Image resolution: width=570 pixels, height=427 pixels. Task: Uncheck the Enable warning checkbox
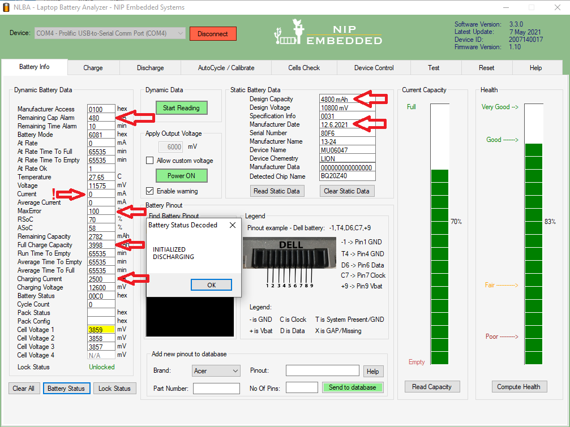[149, 191]
